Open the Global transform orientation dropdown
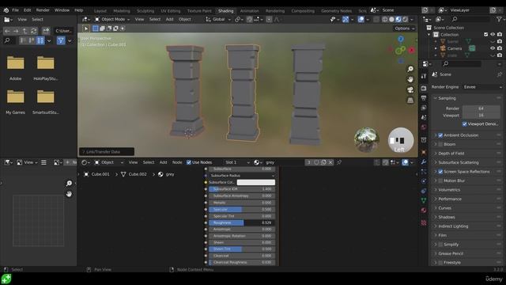 [x=218, y=19]
